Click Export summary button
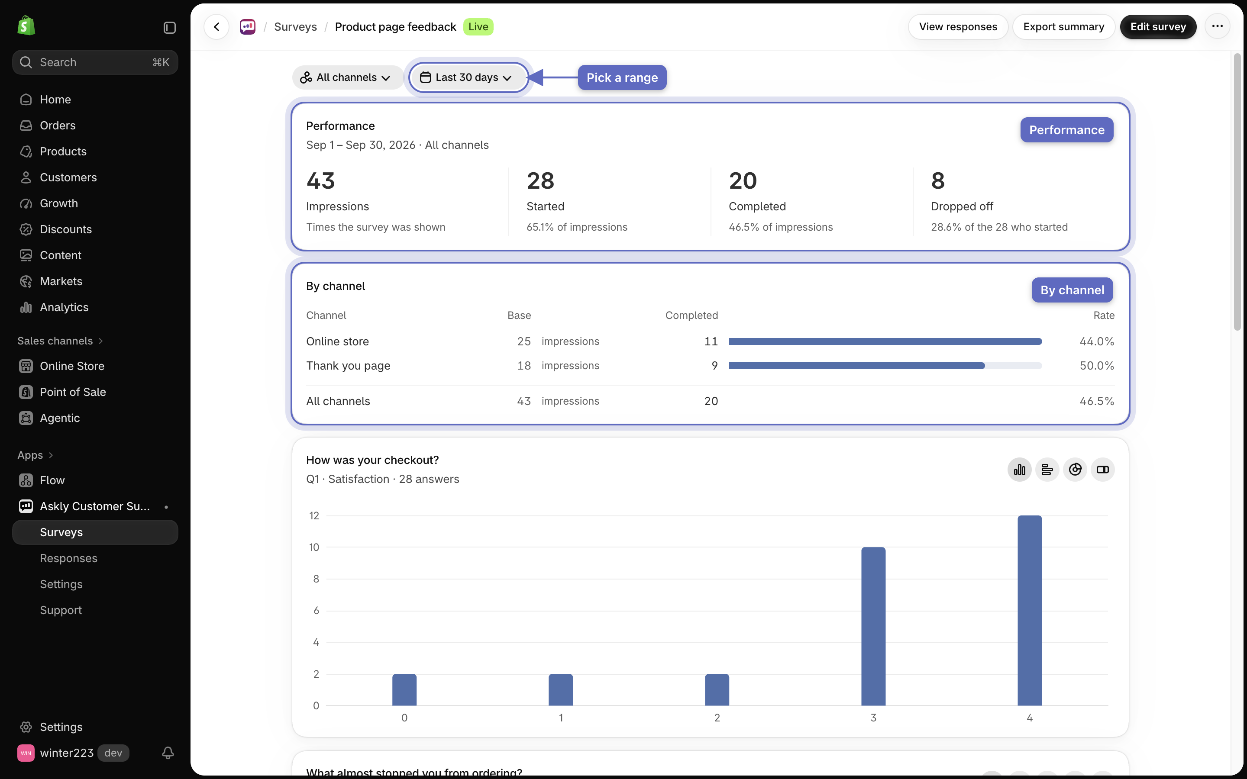1247x779 pixels. (1063, 27)
